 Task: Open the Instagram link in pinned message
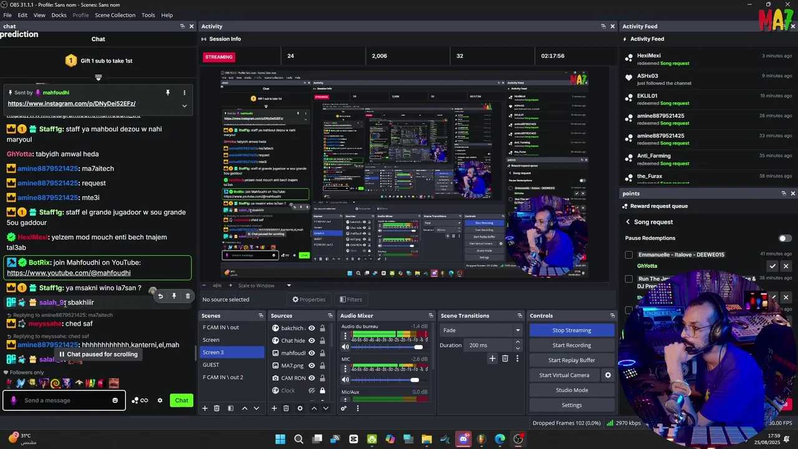click(x=72, y=104)
